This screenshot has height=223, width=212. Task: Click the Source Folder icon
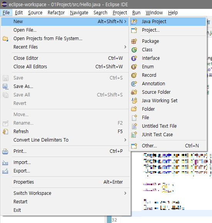(x=134, y=92)
